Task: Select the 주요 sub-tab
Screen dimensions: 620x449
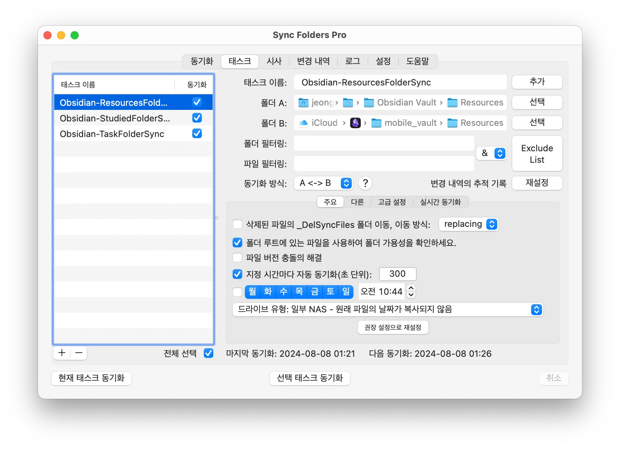Action: pyautogui.click(x=330, y=202)
